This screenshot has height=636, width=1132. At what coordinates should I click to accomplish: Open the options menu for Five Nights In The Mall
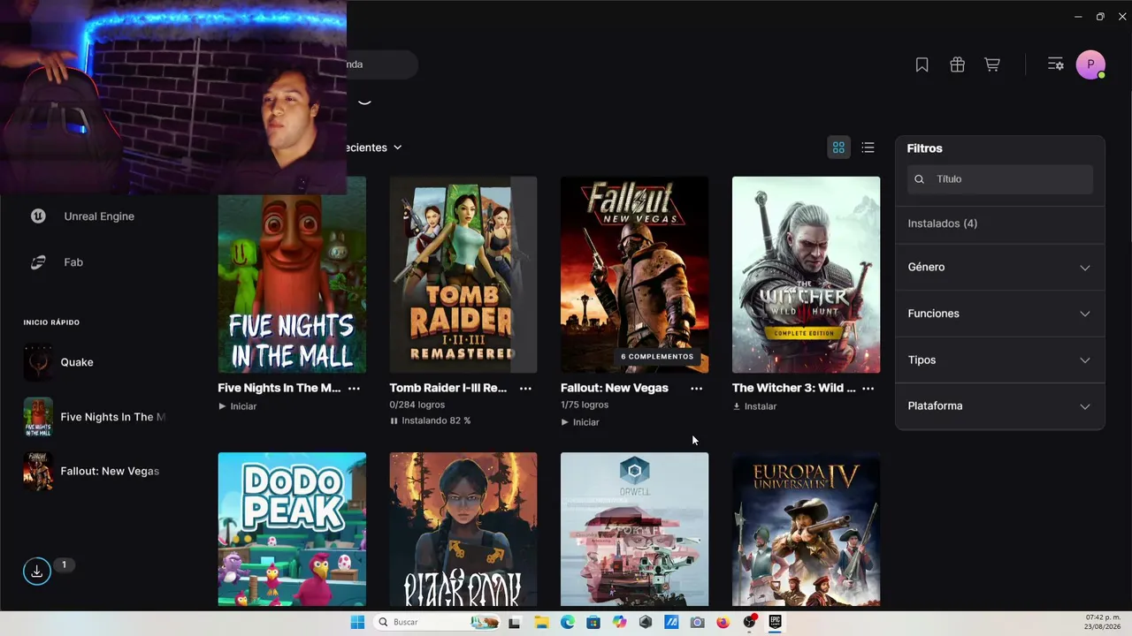[354, 388]
